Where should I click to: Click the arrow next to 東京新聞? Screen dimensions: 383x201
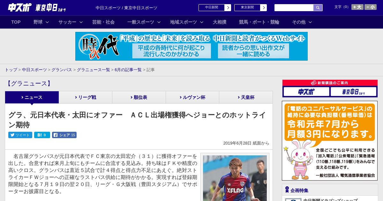(x=264, y=8)
